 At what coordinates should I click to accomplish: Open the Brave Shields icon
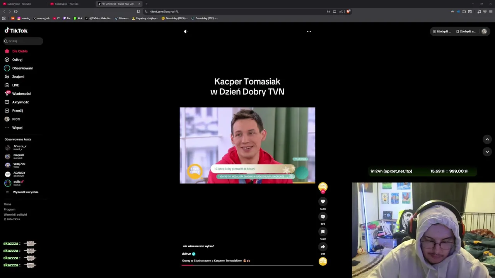click(x=348, y=12)
